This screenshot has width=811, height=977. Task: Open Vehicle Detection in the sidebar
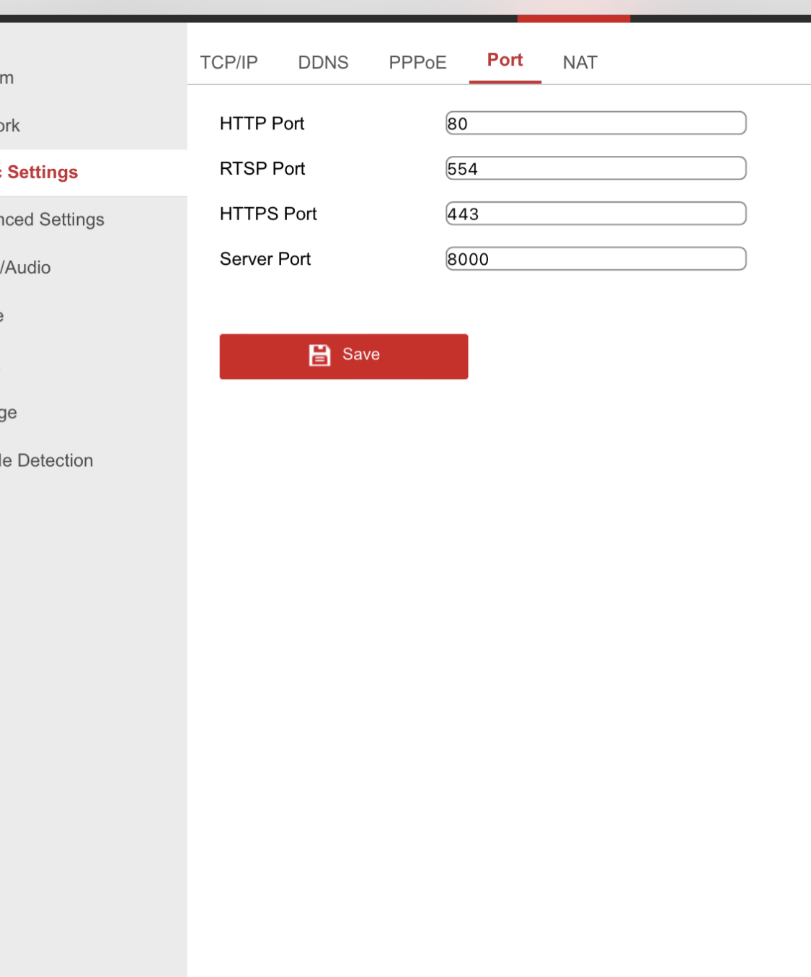[47, 460]
